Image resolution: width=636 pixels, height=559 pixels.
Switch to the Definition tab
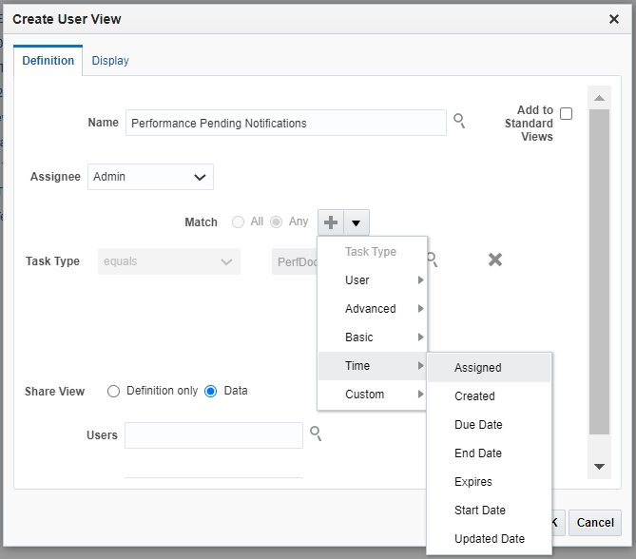click(x=48, y=61)
